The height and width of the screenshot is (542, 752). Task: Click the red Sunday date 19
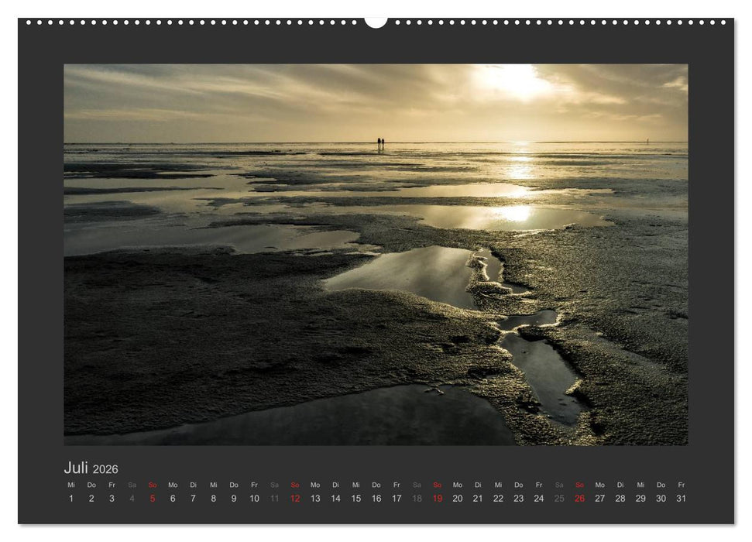(x=440, y=499)
